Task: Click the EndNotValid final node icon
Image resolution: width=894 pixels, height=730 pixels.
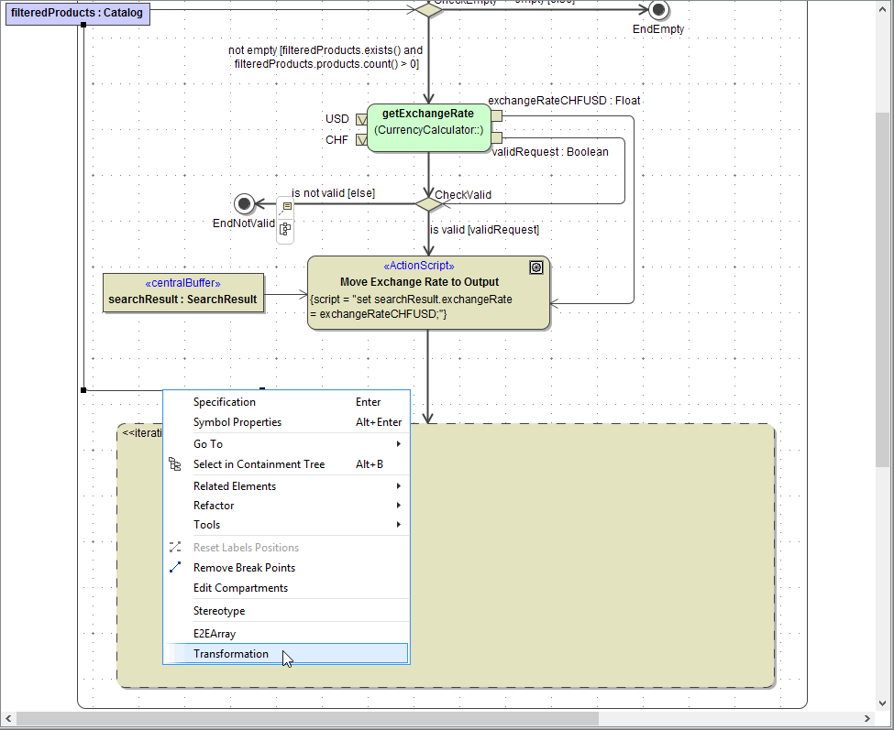Action: click(244, 203)
